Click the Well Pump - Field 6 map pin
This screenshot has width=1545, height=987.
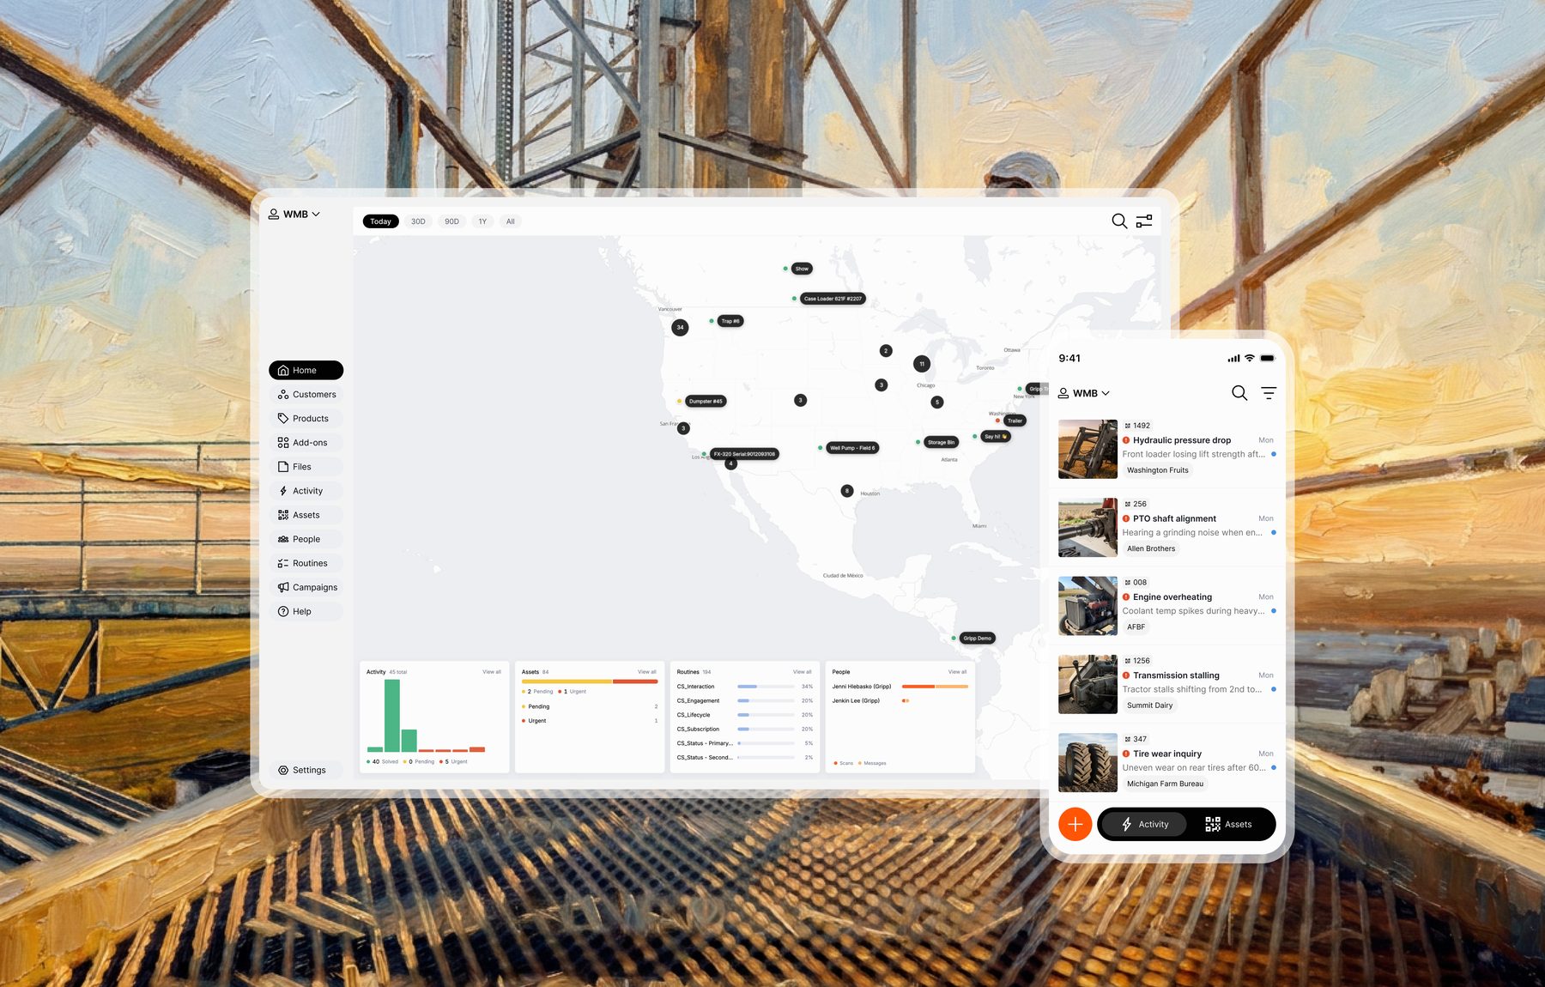pyautogui.click(x=852, y=448)
